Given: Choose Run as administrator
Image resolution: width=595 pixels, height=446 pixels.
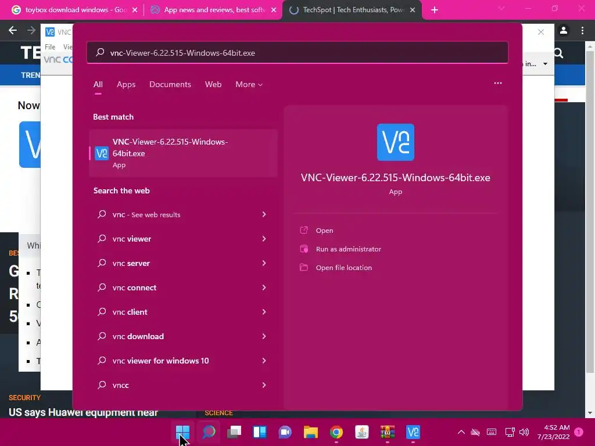Looking at the screenshot, I should (x=349, y=249).
